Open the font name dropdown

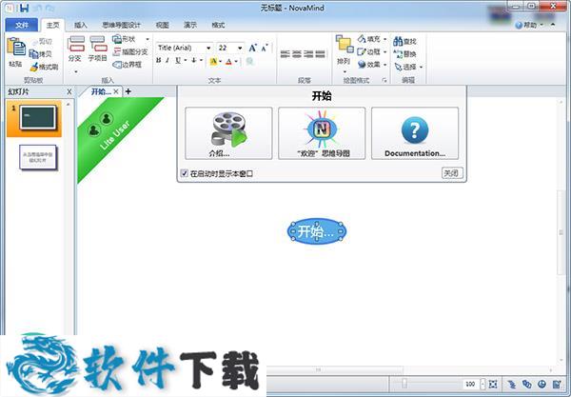tap(208, 48)
